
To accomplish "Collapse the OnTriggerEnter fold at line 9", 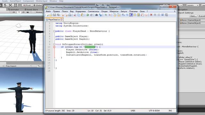I will tap(54, 44).
